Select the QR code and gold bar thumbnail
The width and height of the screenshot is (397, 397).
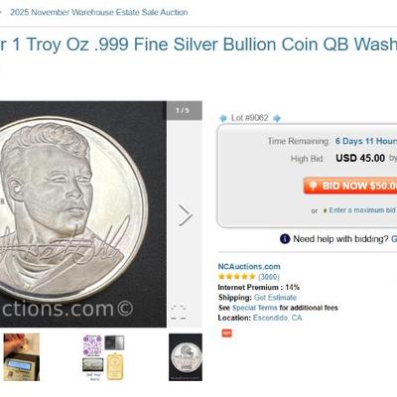(x=103, y=357)
